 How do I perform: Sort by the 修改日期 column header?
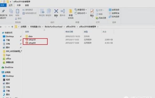pyautogui.click(x=69, y=32)
